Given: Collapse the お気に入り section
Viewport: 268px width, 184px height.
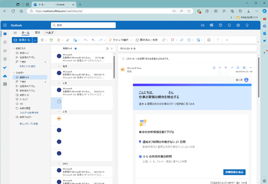Looking at the screenshot, I should point(14,48).
